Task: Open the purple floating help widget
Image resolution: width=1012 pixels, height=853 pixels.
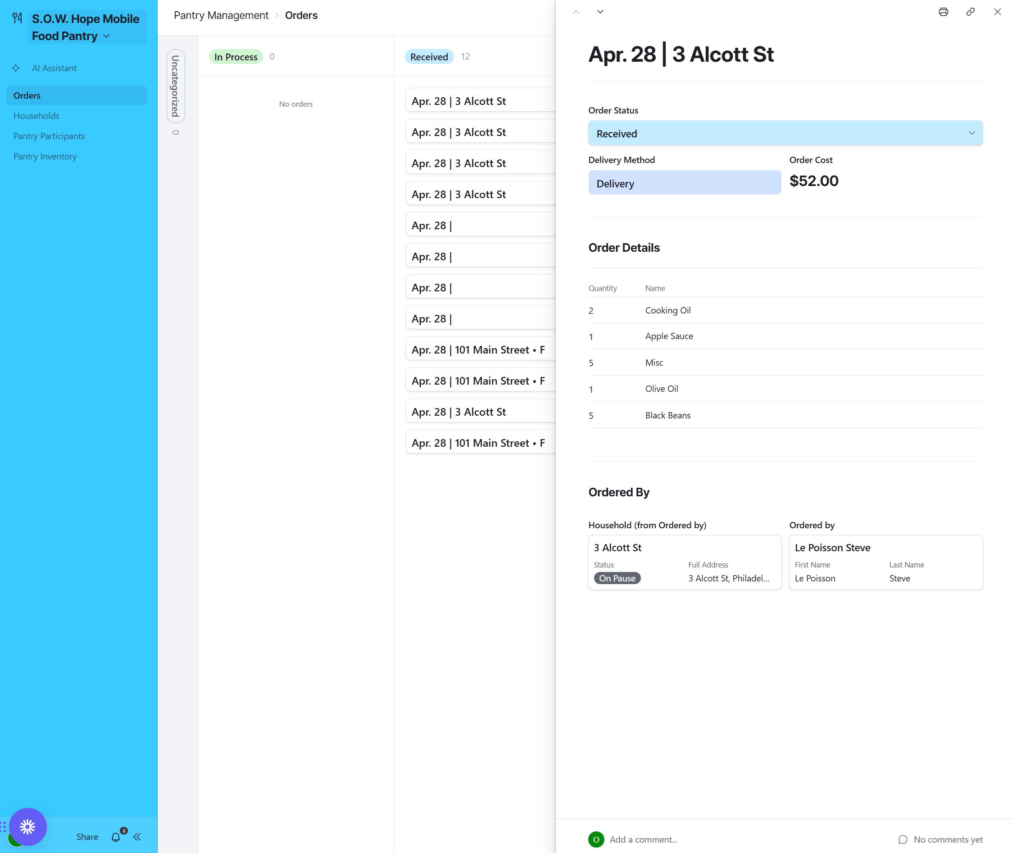Action: point(27,826)
